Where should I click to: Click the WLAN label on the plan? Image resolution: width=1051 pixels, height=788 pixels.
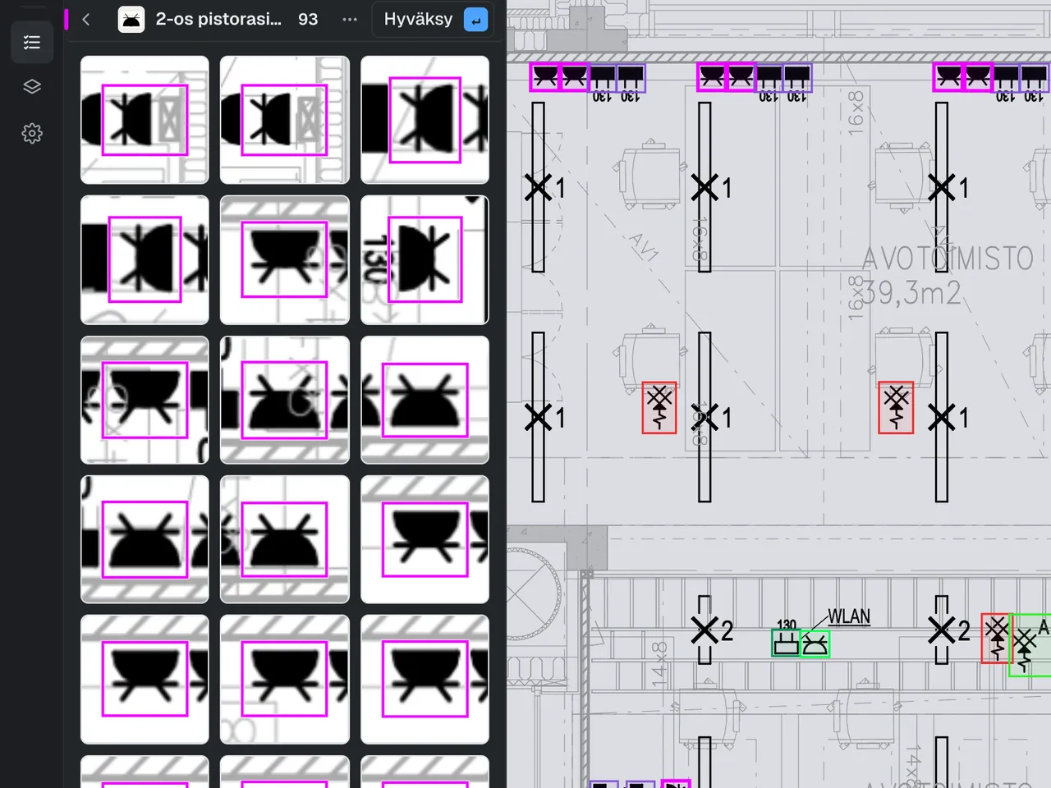(x=849, y=616)
